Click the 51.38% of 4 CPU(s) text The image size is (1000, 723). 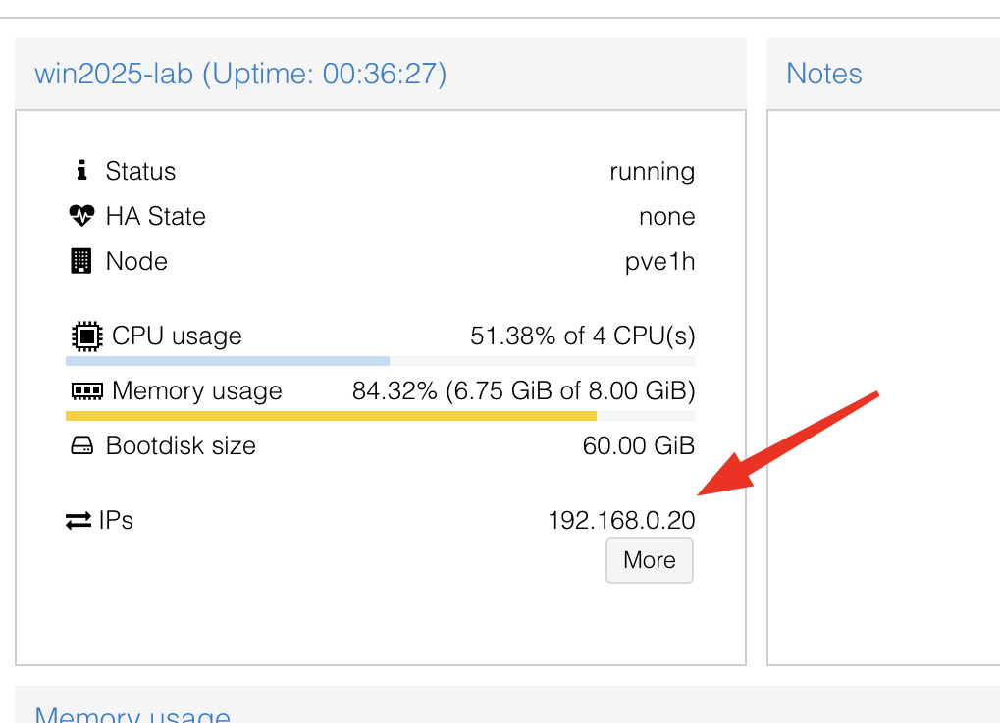[583, 336]
